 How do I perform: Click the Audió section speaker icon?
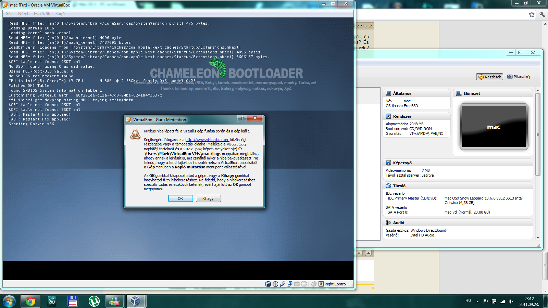tap(388, 223)
